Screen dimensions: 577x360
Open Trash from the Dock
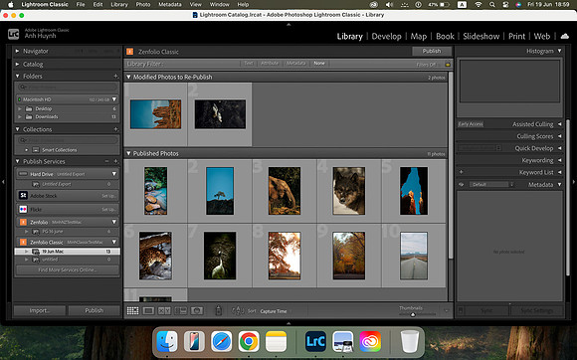[x=410, y=341]
